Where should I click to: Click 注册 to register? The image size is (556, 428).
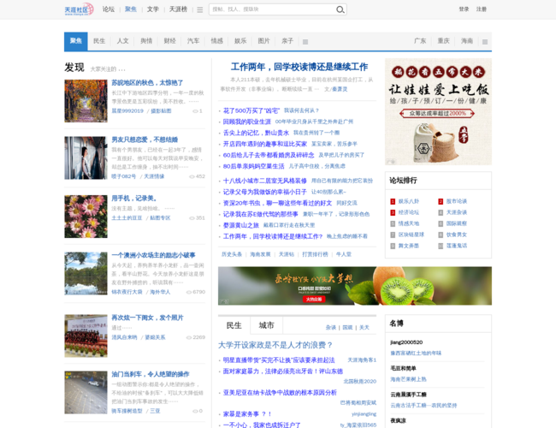click(482, 9)
